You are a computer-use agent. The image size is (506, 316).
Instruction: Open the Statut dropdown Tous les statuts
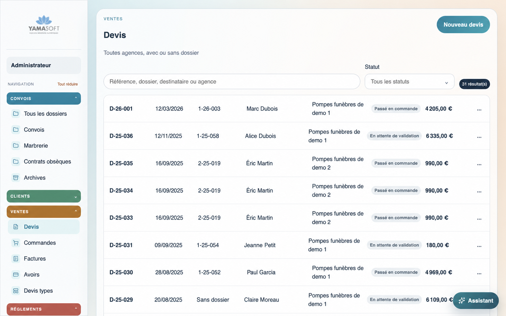click(x=409, y=82)
